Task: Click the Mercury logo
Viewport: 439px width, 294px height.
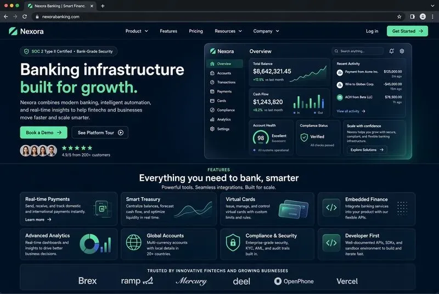Action: (191, 281)
